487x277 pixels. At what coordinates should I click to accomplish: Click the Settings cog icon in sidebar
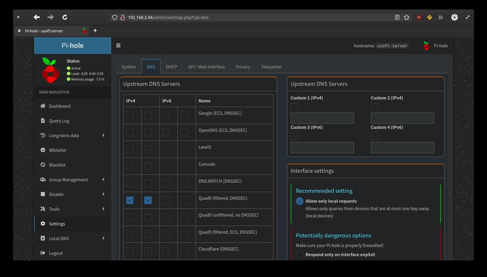43,224
